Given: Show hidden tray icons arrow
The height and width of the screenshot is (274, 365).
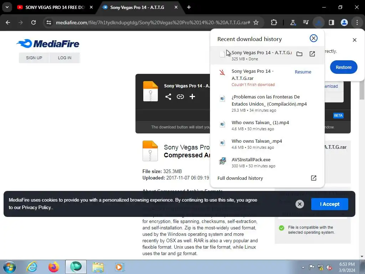Looking at the screenshot, I should 303,267.
